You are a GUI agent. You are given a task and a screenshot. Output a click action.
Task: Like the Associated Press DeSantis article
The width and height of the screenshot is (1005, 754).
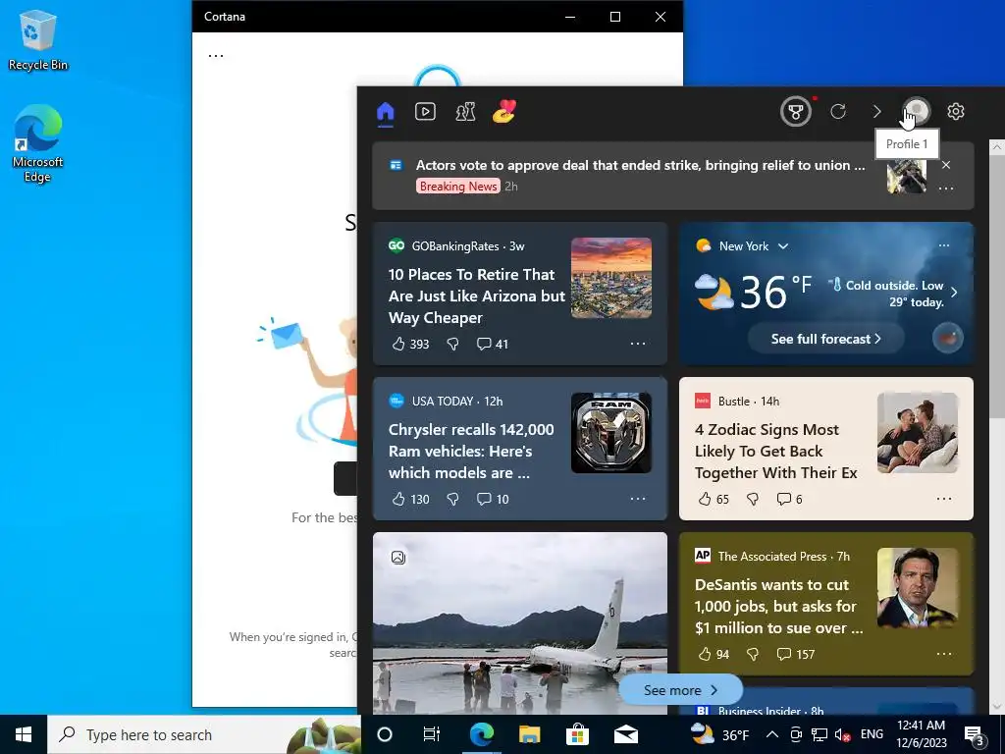click(714, 655)
